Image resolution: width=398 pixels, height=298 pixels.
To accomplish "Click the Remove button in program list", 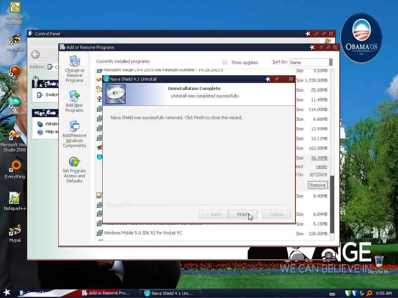I will pos(318,185).
